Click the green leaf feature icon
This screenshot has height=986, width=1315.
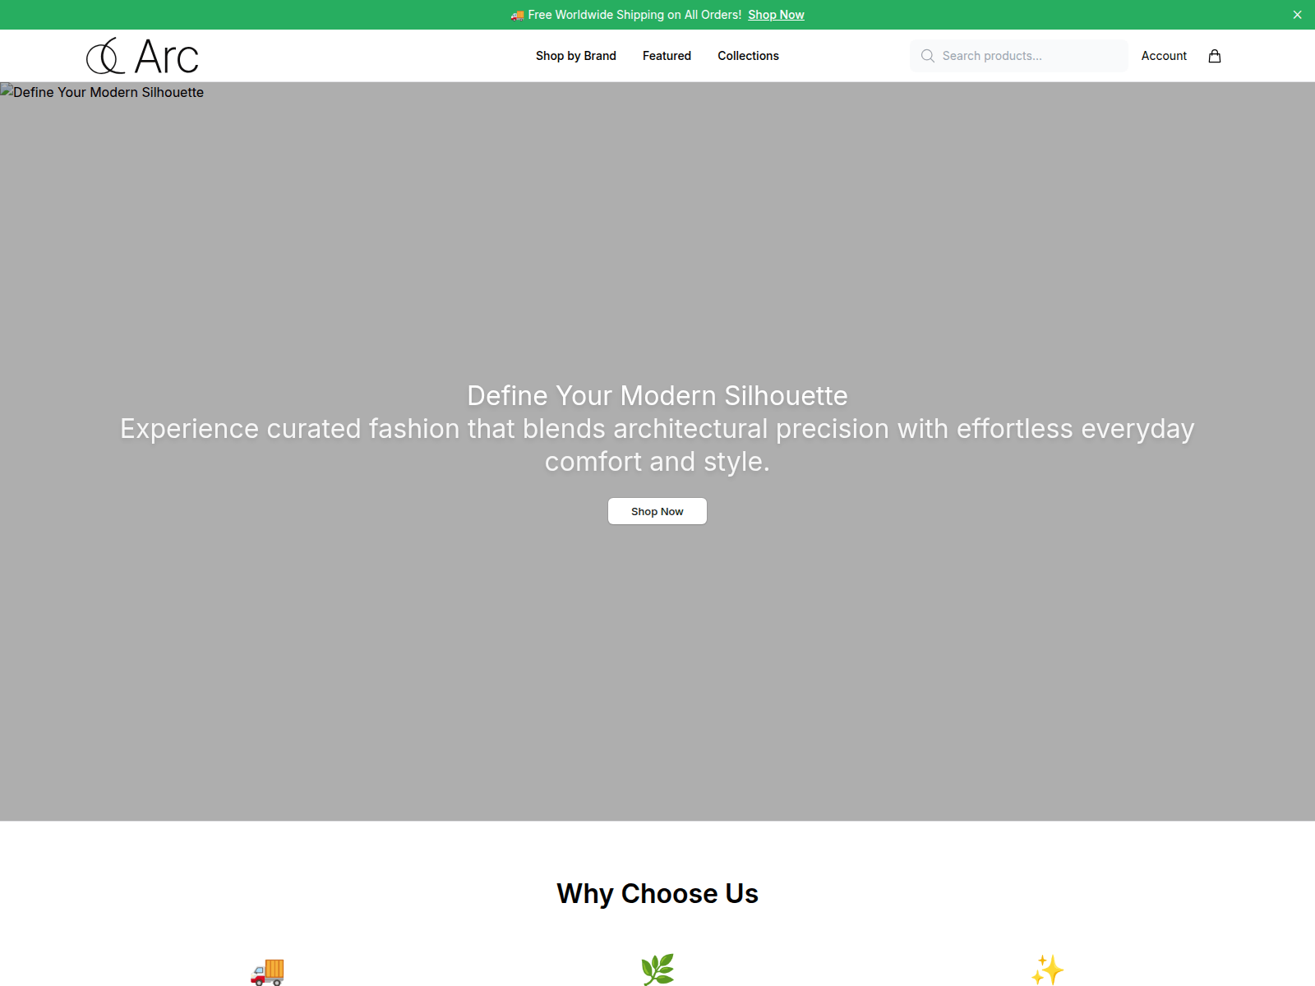tap(657, 970)
